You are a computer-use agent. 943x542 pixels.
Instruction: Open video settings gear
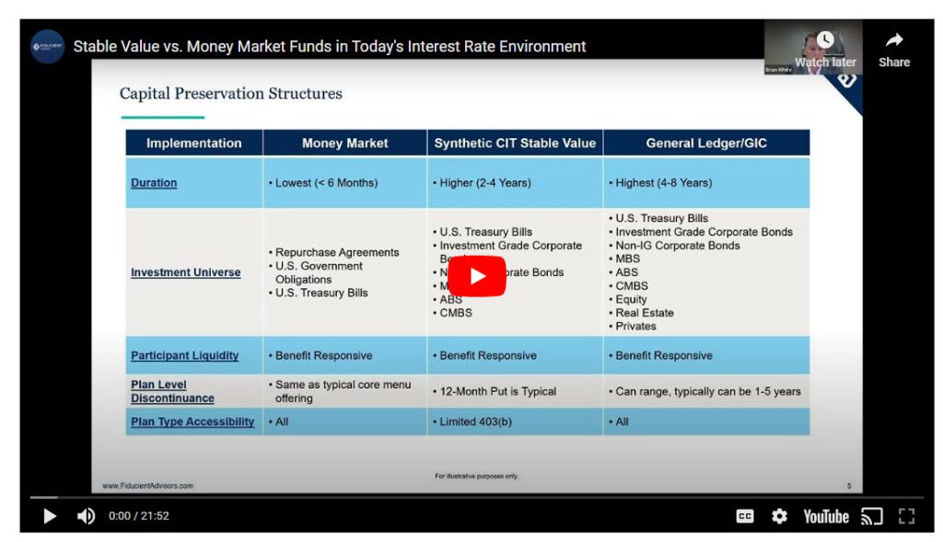779,516
